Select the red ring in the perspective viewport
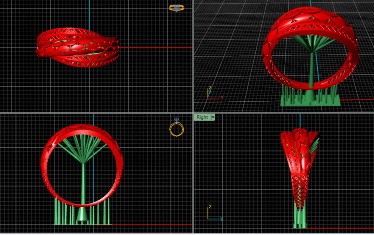The image size is (374, 235). [x=310, y=48]
